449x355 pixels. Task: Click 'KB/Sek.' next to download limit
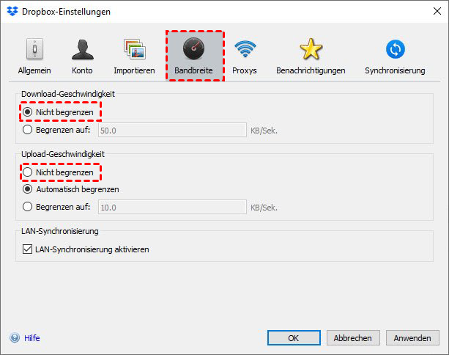point(264,131)
